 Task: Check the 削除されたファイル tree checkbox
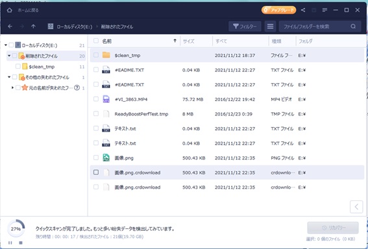tap(14, 56)
